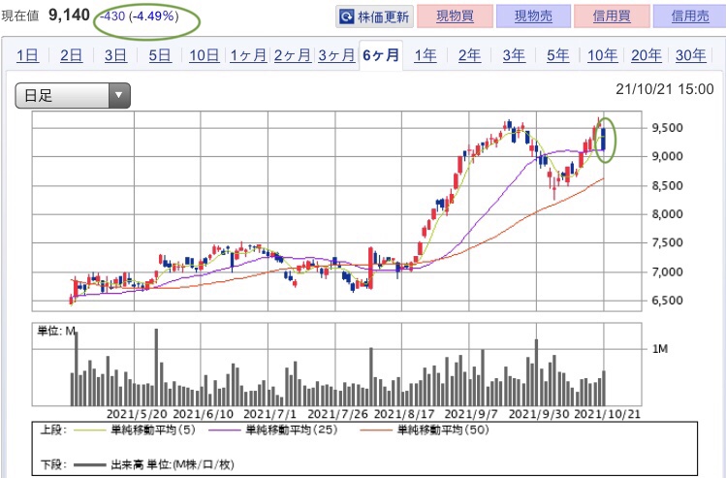Click the 信用買 button
The width and height of the screenshot is (726, 478).
click(x=612, y=16)
